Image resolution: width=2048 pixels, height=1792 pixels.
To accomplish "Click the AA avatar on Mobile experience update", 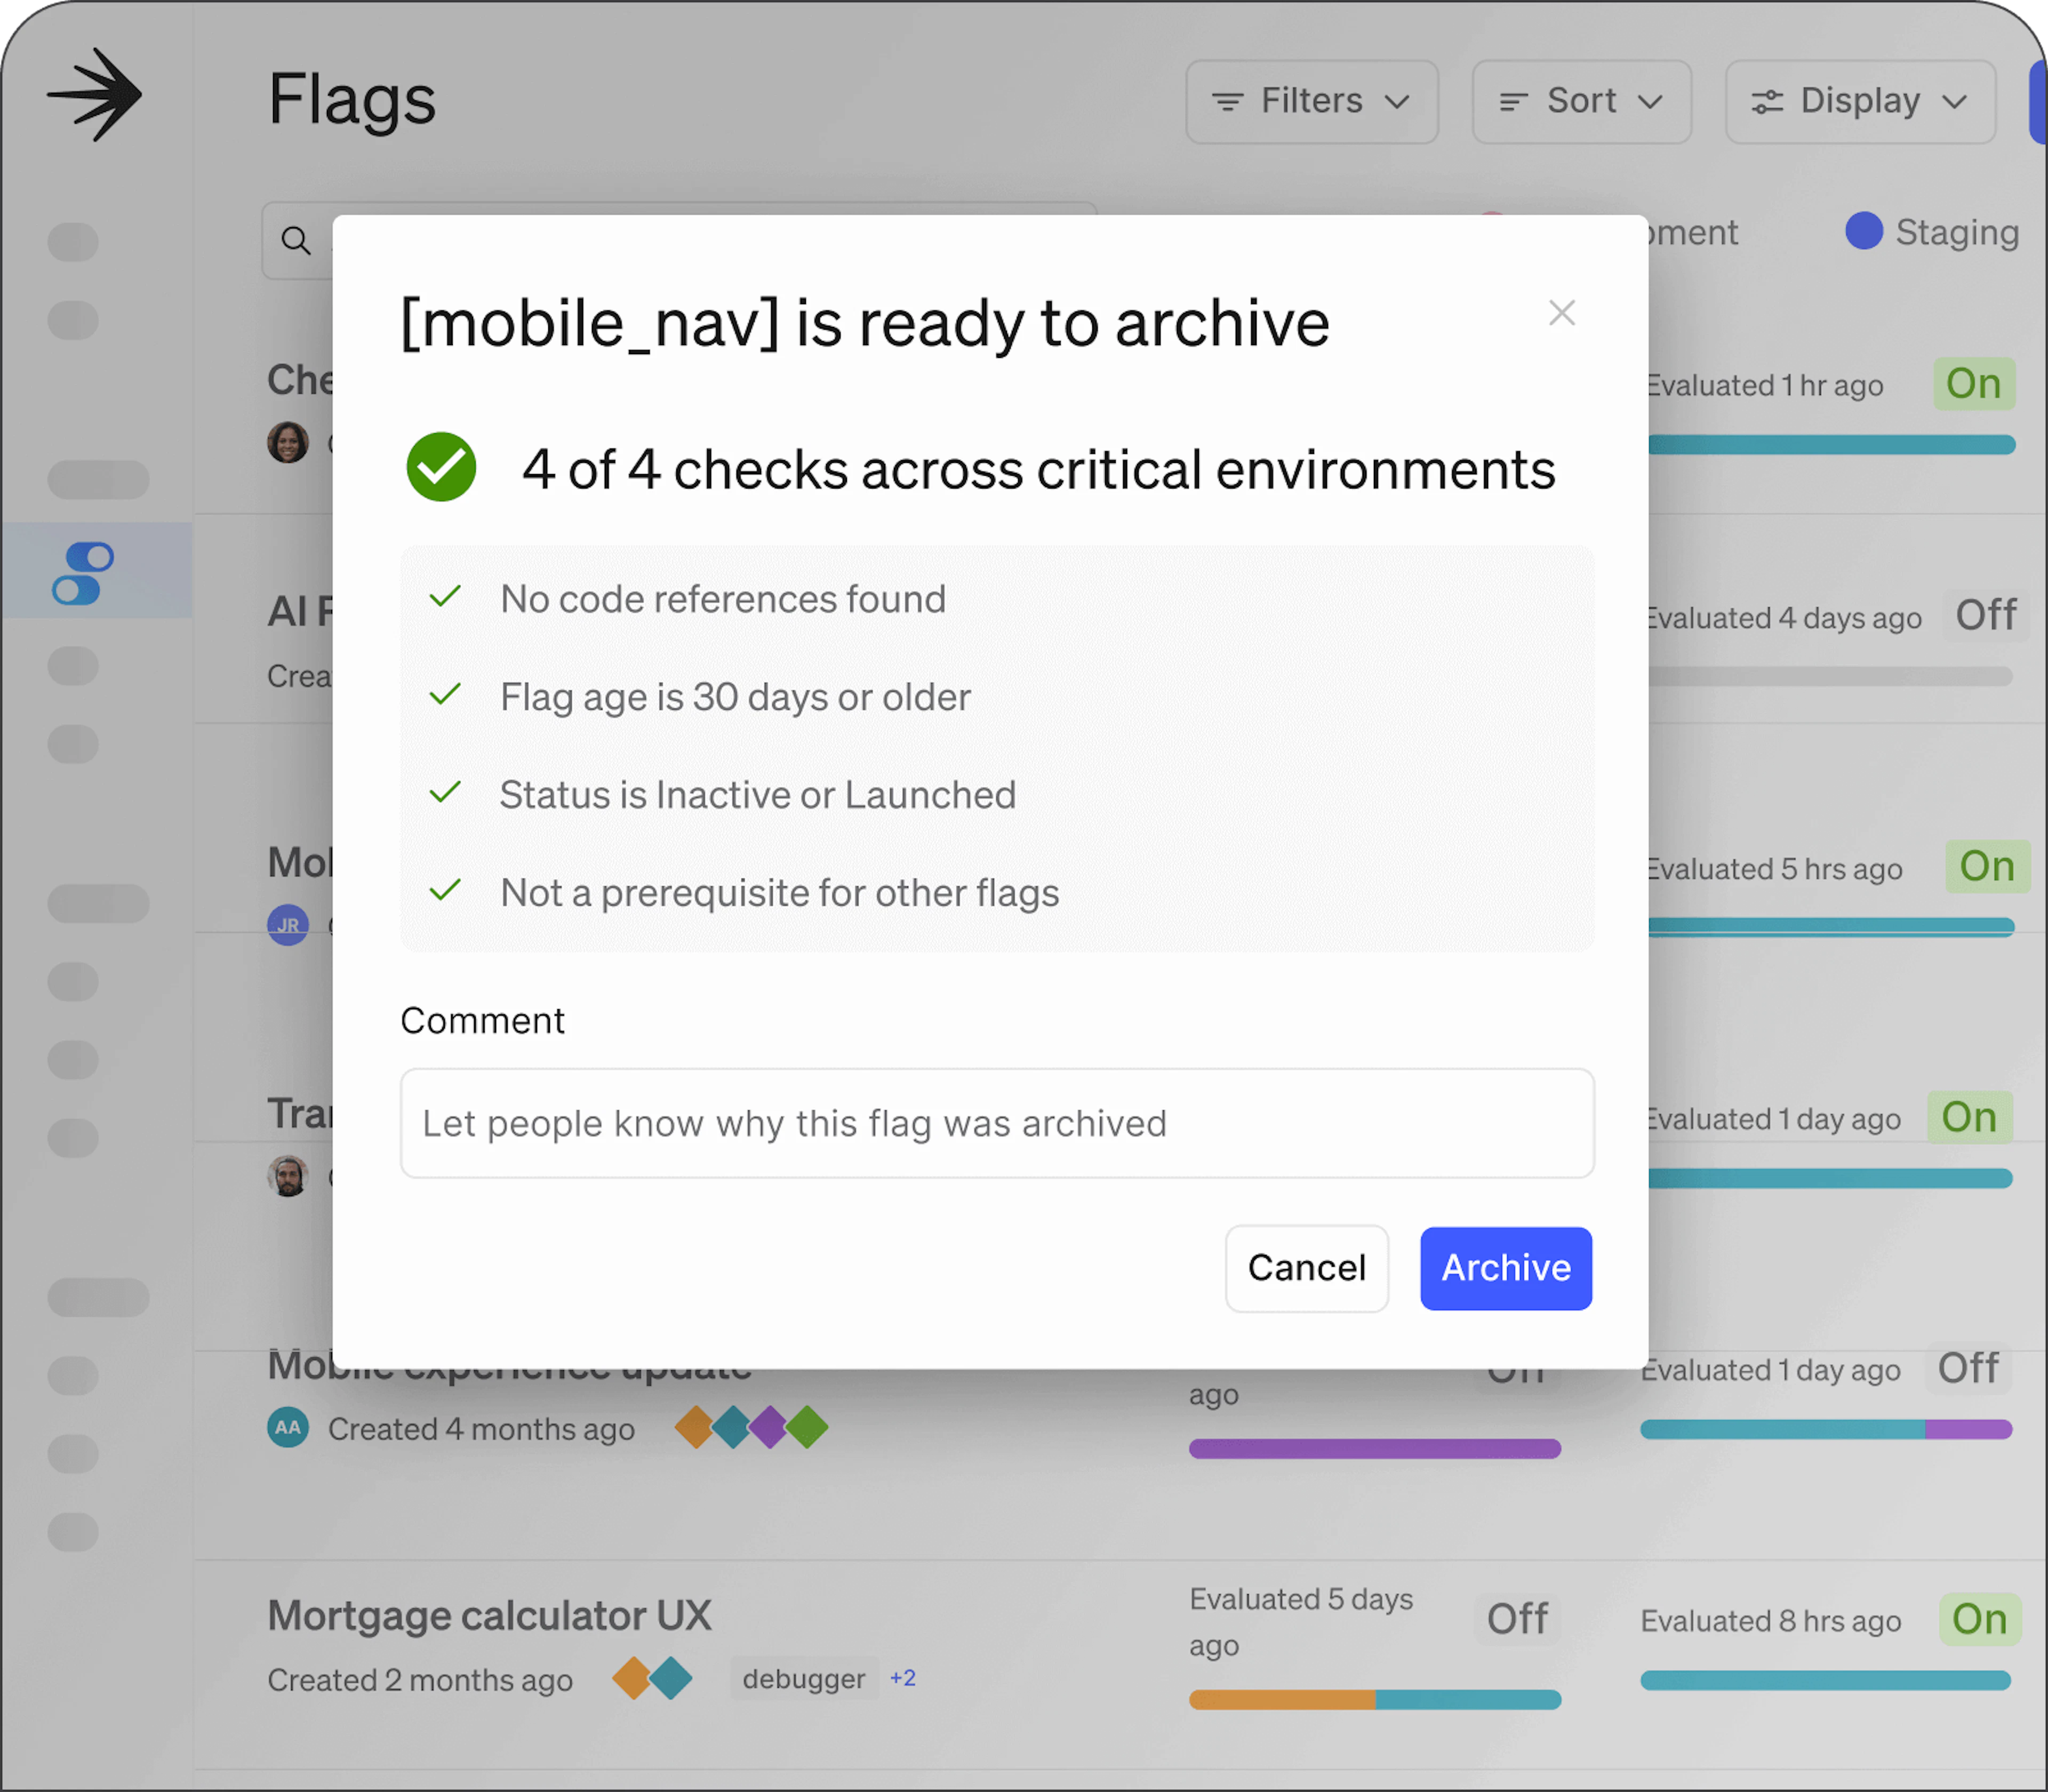I will 288,1427.
